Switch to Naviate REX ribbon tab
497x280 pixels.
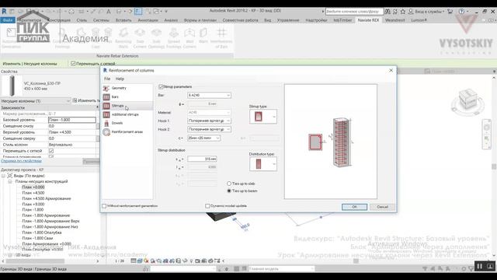(368, 20)
